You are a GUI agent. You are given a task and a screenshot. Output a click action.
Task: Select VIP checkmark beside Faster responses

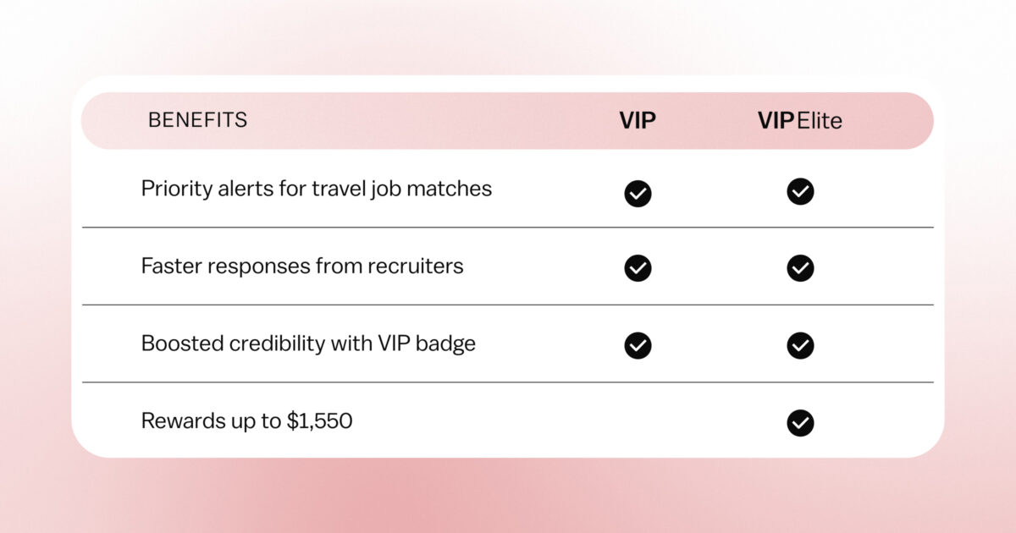pyautogui.click(x=638, y=268)
